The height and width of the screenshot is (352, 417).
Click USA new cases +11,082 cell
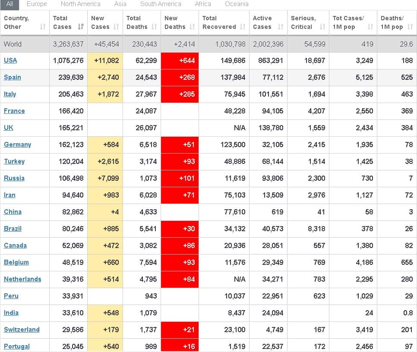tap(105, 60)
